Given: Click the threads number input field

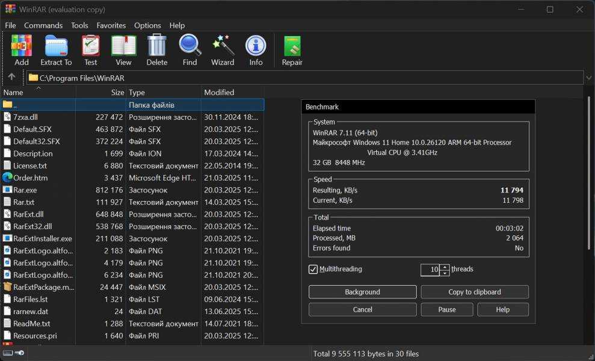Looking at the screenshot, I should click(430, 270).
